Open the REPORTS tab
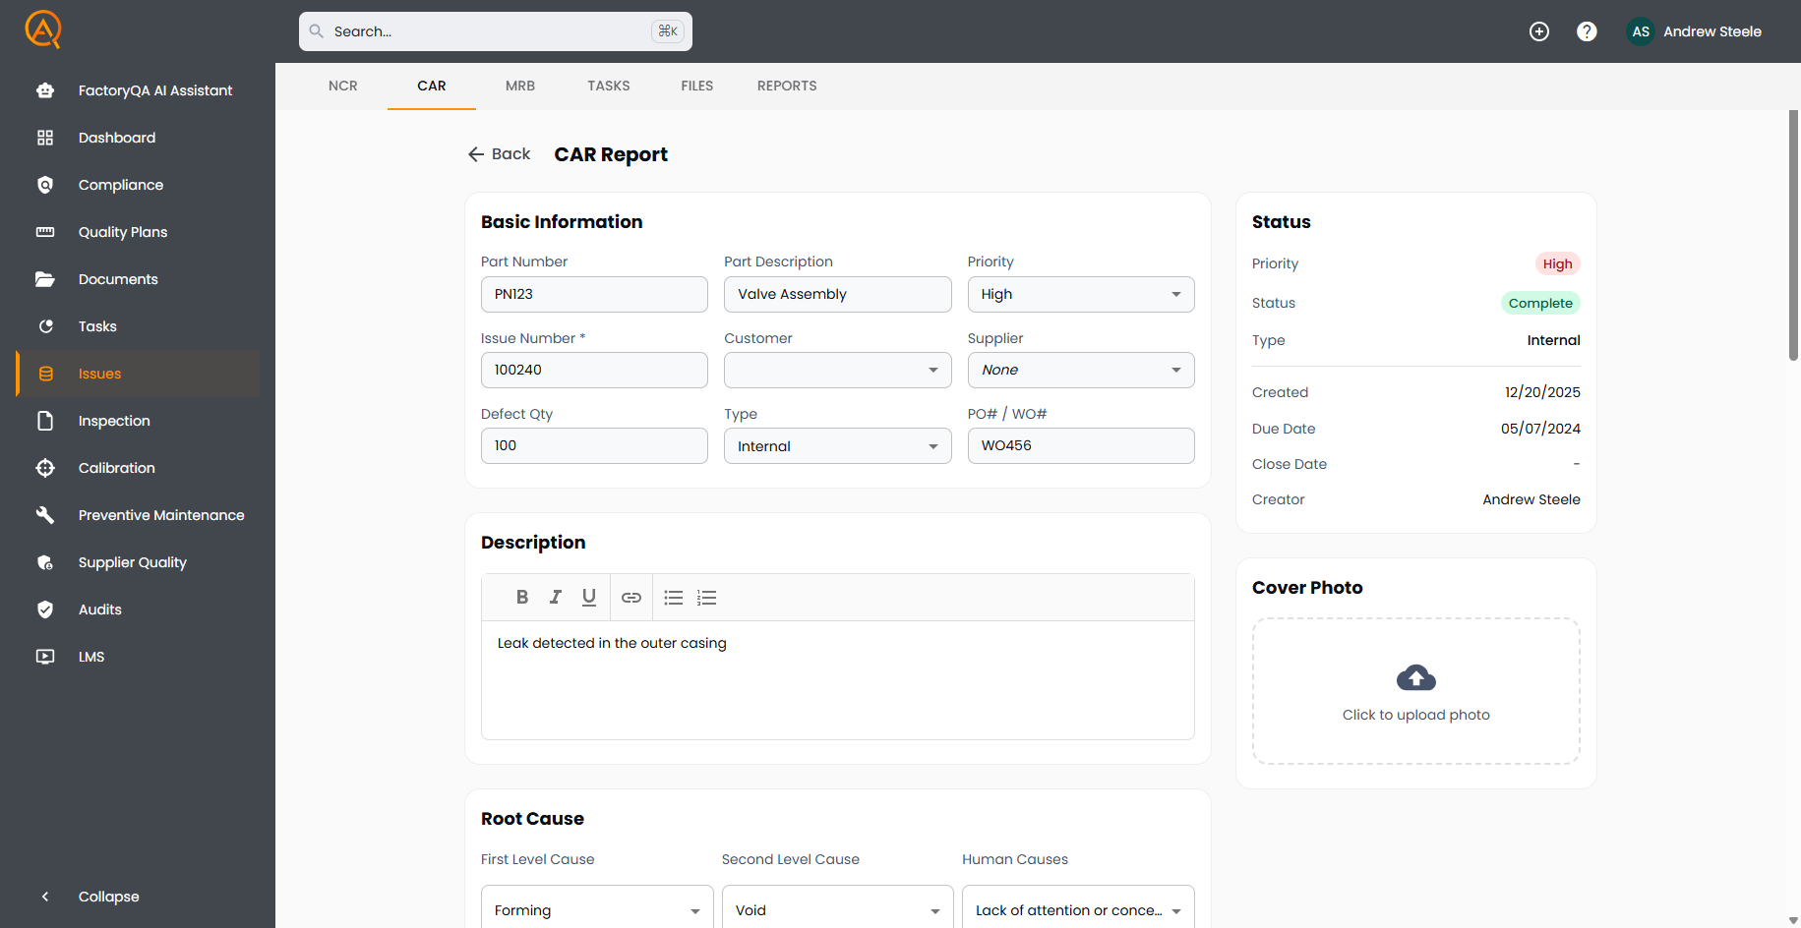The height and width of the screenshot is (928, 1801). pyautogui.click(x=787, y=86)
